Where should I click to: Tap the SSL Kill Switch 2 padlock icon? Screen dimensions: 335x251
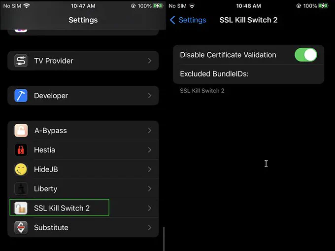coord(21,208)
